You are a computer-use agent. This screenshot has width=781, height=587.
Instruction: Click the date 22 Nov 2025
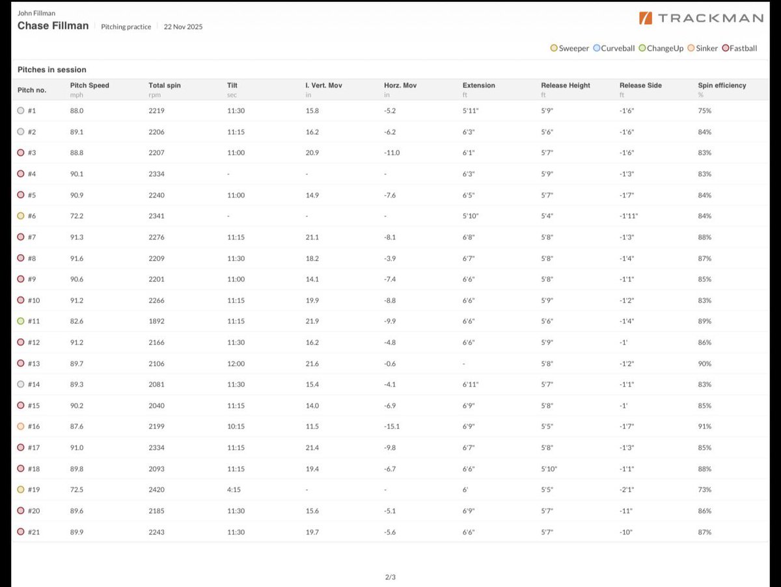pyautogui.click(x=183, y=27)
